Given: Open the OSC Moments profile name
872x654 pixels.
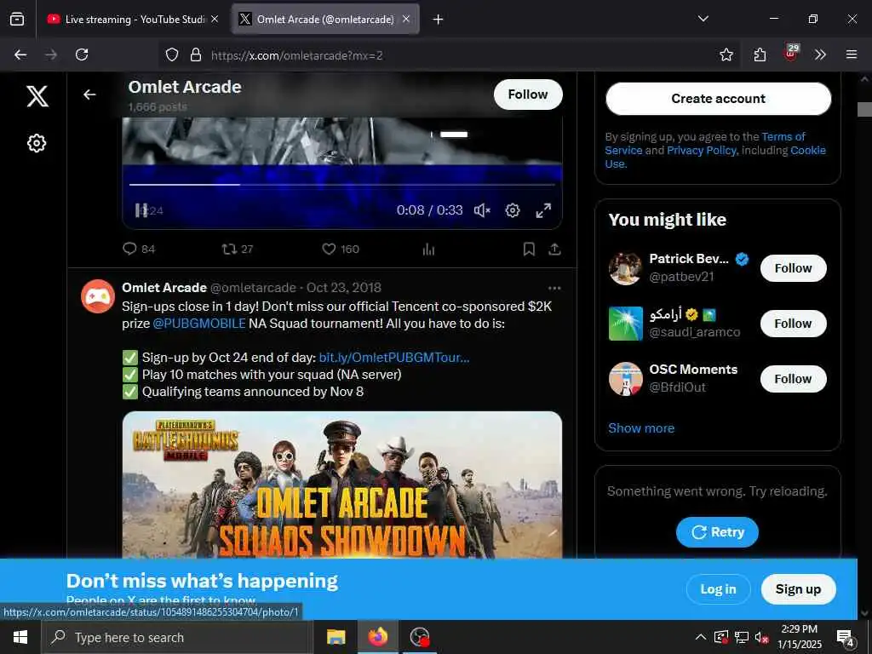Looking at the screenshot, I should pyautogui.click(x=693, y=370).
